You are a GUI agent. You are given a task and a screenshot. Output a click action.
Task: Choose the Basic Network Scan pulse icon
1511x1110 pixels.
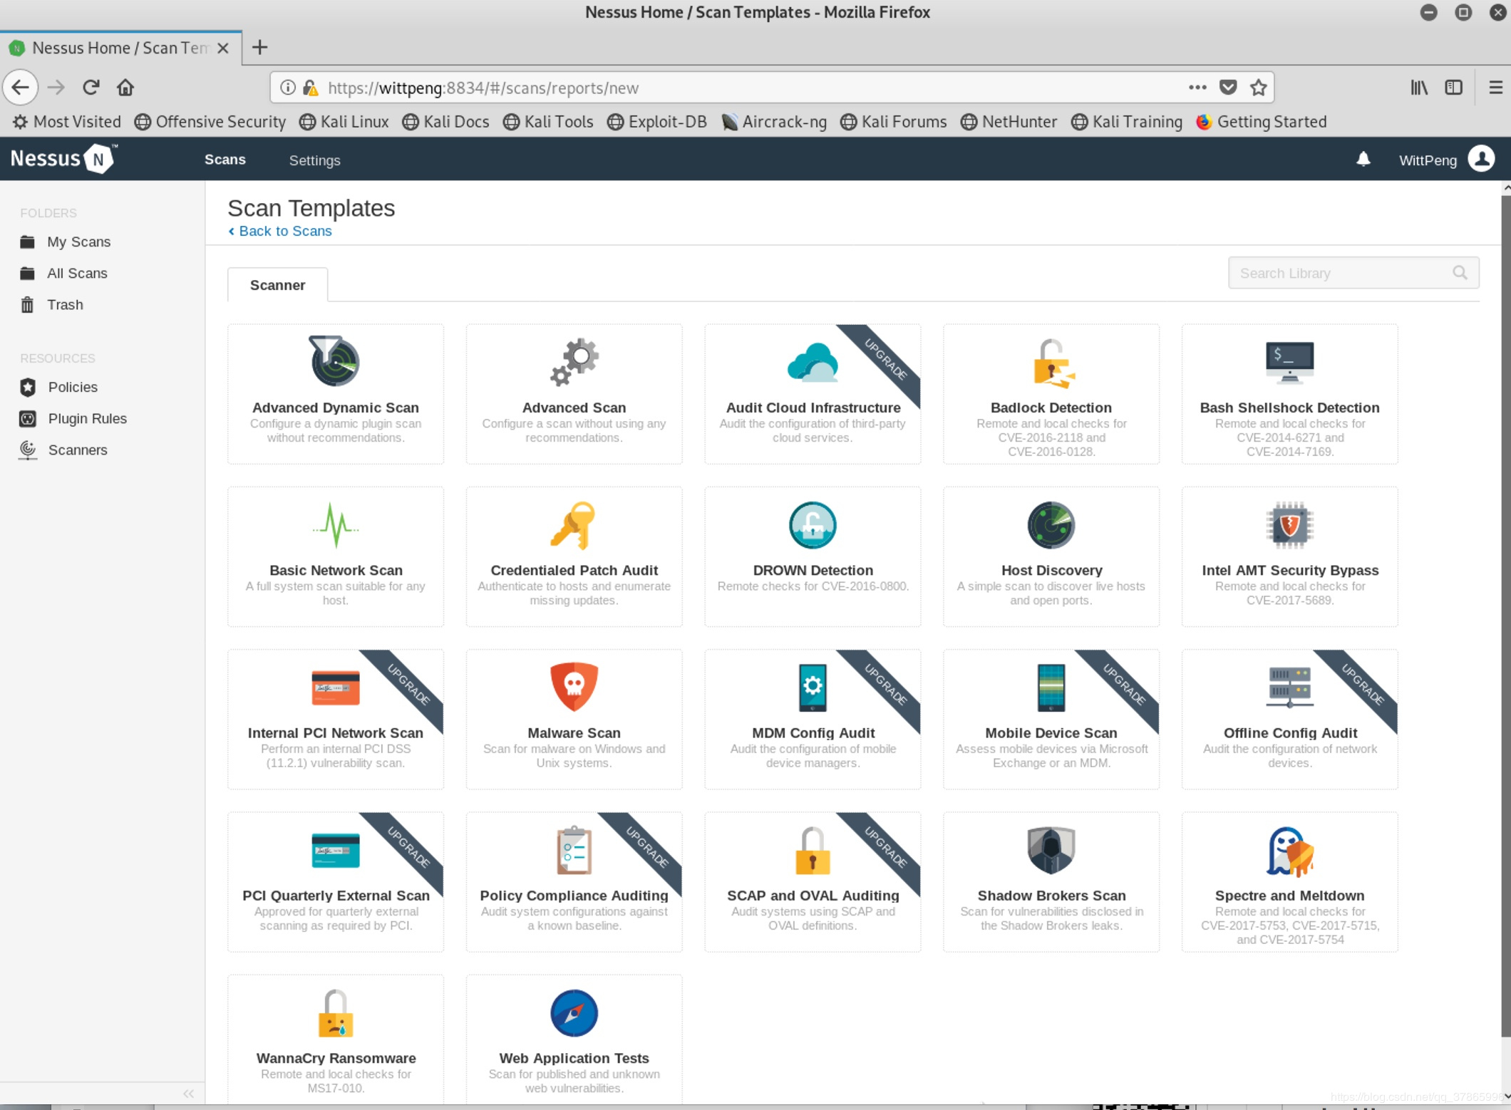[x=335, y=525]
